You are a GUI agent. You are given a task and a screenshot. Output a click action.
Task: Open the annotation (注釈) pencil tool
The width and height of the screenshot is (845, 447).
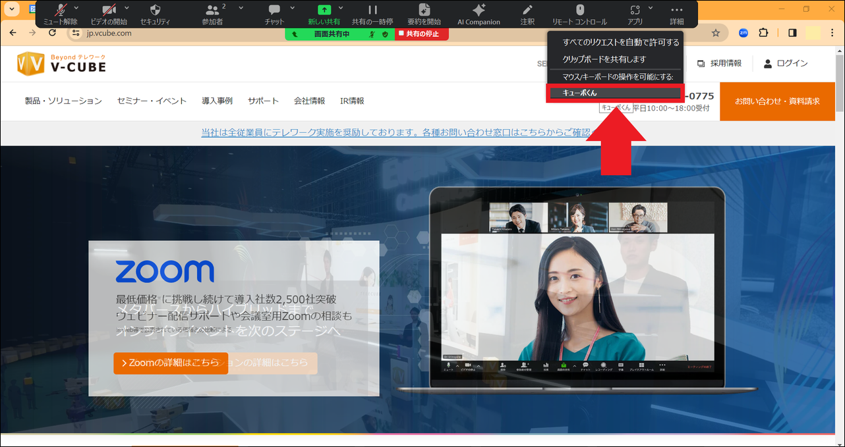(527, 14)
